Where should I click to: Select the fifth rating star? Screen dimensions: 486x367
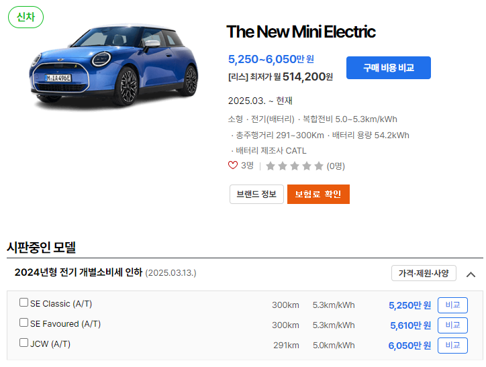click(319, 166)
